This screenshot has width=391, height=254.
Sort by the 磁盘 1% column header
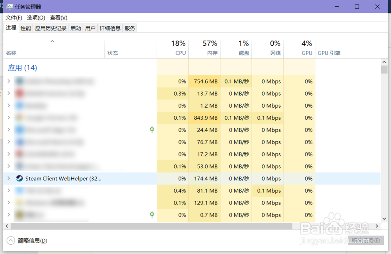236,48
